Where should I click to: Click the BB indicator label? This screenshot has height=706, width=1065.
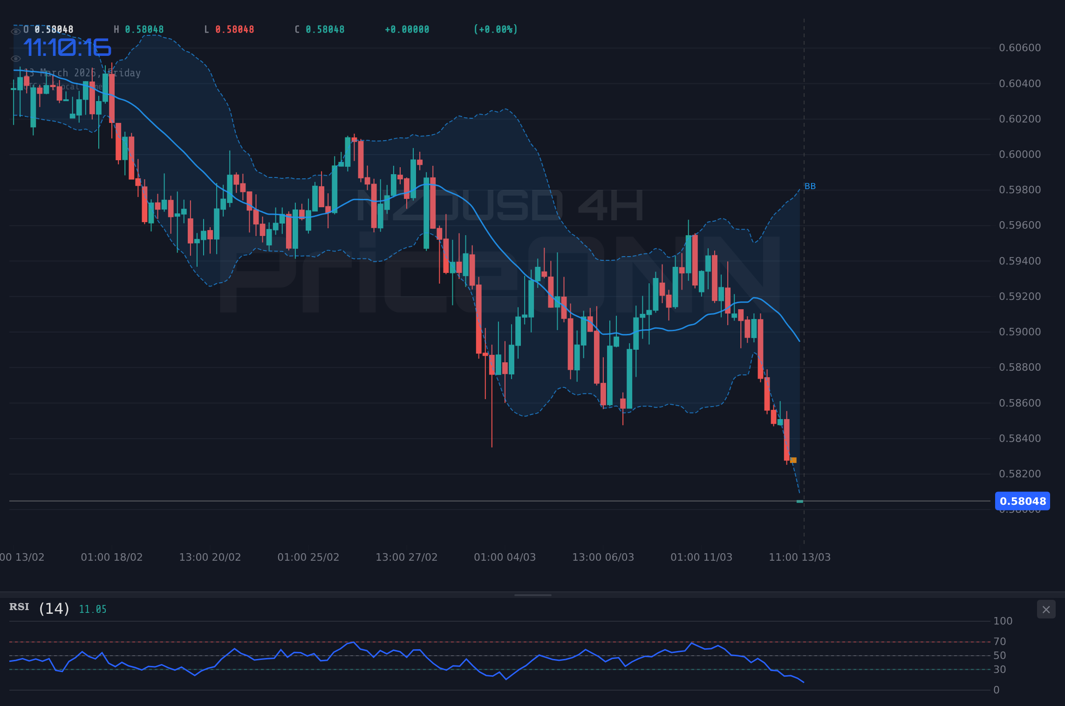(810, 186)
